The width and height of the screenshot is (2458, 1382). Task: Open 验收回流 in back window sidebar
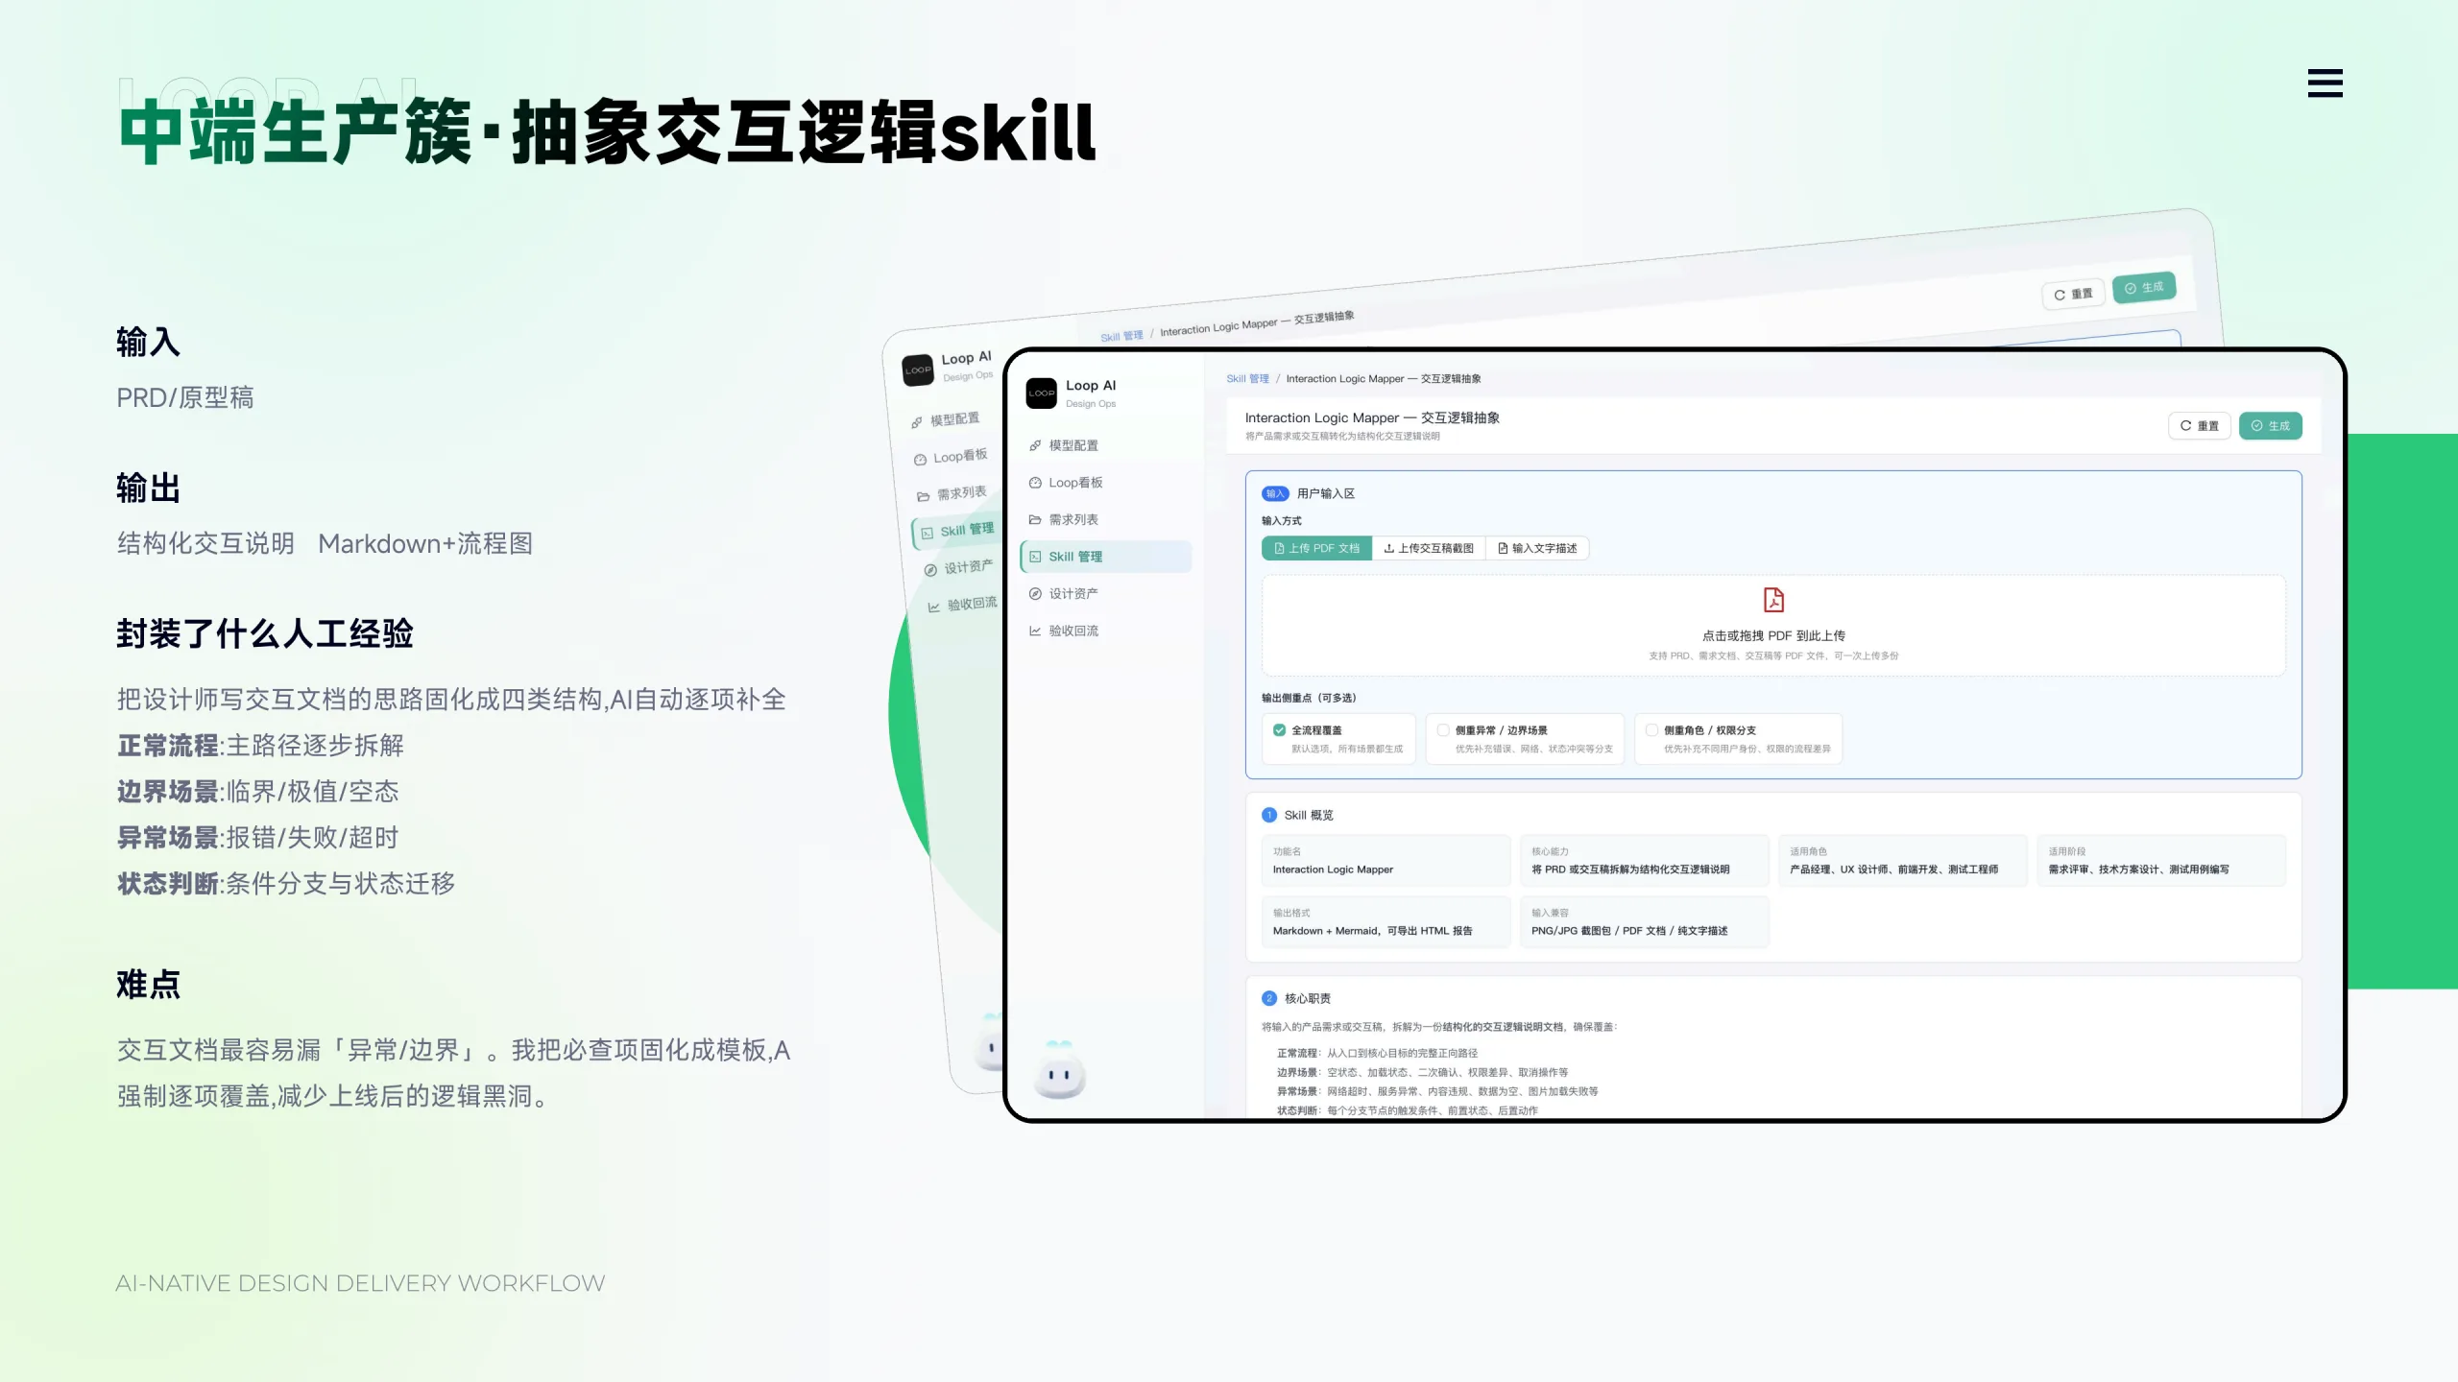[962, 605]
